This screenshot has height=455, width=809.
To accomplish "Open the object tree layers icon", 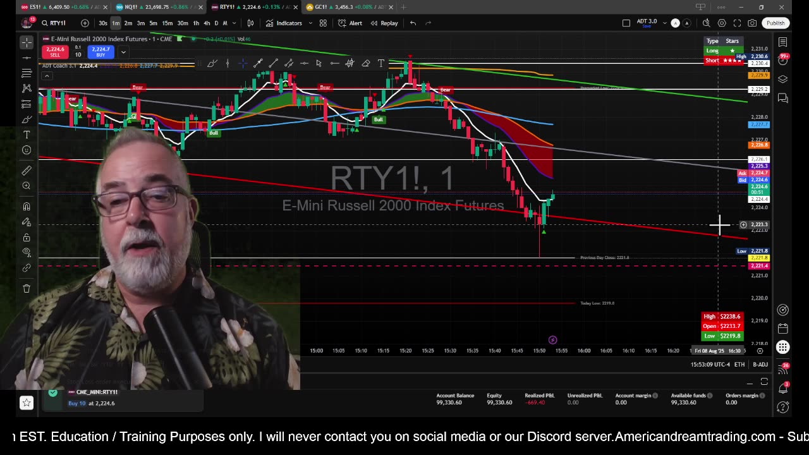I will (x=782, y=79).
